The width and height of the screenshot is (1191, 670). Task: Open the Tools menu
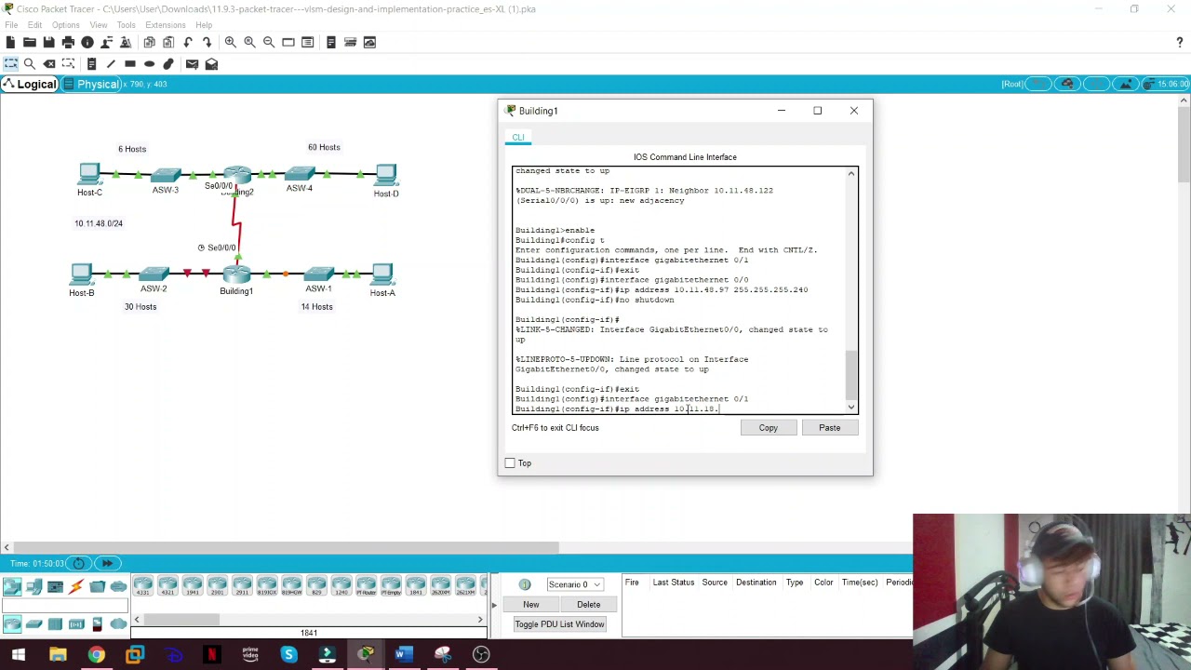click(126, 25)
